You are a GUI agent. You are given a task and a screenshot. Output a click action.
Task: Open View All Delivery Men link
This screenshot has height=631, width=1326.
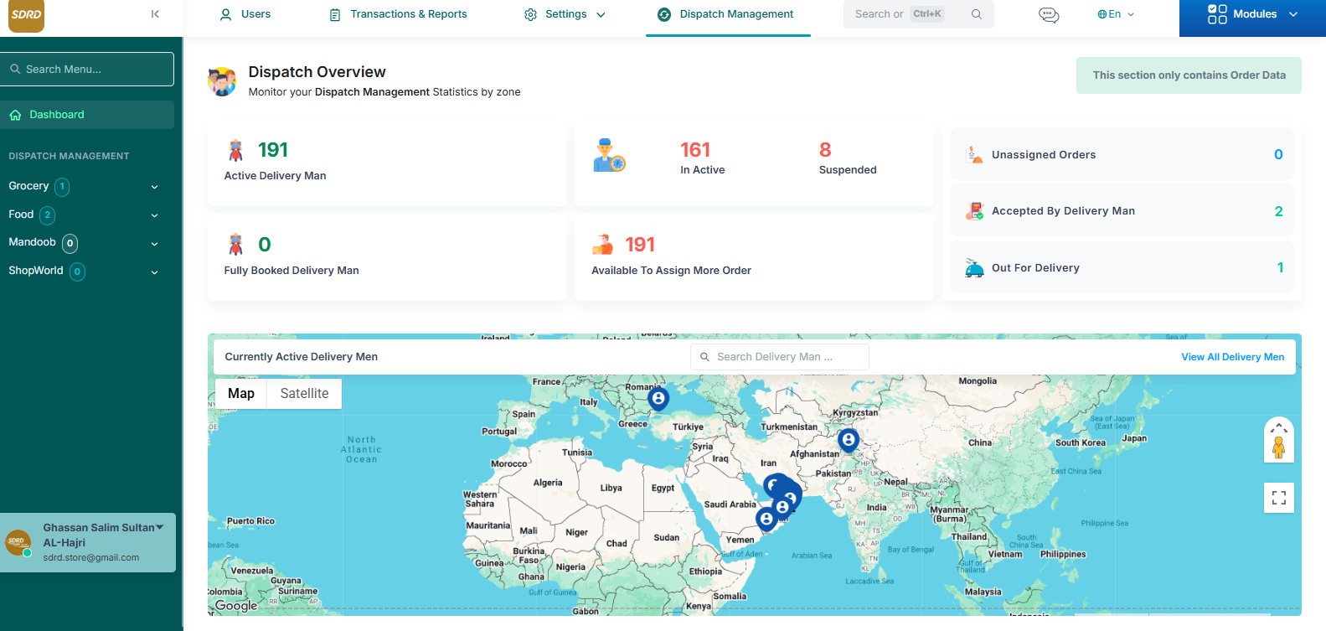(x=1232, y=357)
